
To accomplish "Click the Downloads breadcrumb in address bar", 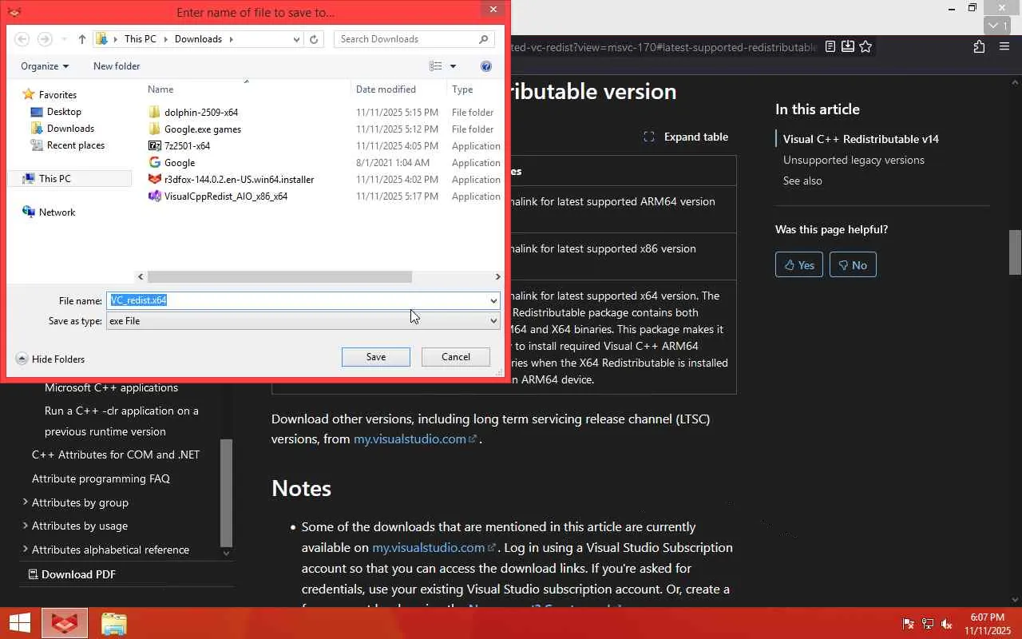I will click(x=198, y=39).
